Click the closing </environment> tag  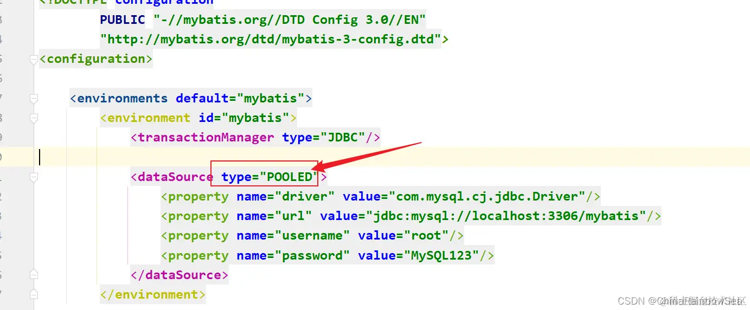tap(153, 294)
